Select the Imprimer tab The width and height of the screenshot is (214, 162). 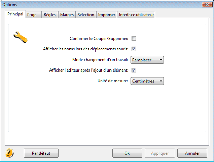tap(107, 15)
